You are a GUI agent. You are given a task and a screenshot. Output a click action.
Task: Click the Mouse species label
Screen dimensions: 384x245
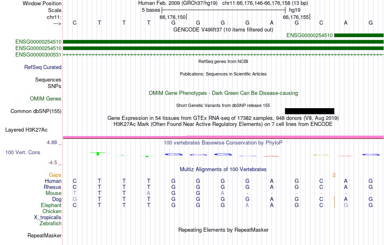53,193
